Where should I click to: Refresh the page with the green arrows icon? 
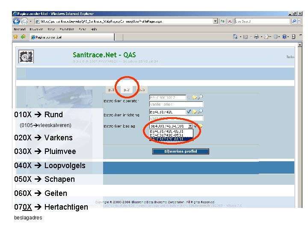point(222,21)
